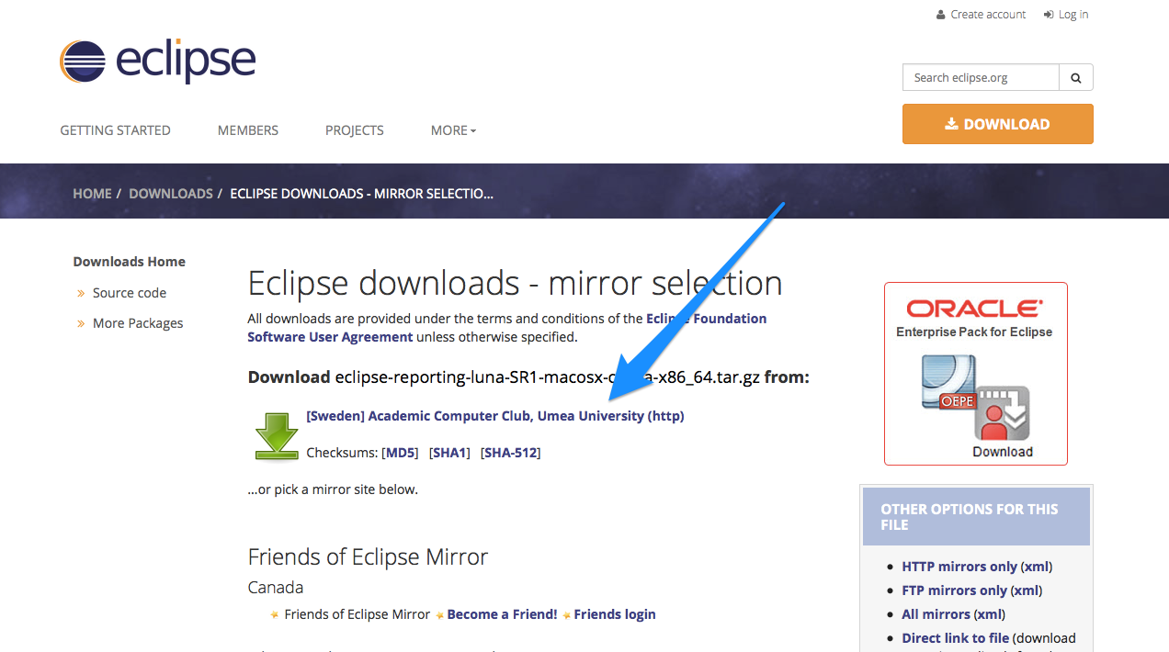Open xml link beside All mirrors

[x=990, y=614]
